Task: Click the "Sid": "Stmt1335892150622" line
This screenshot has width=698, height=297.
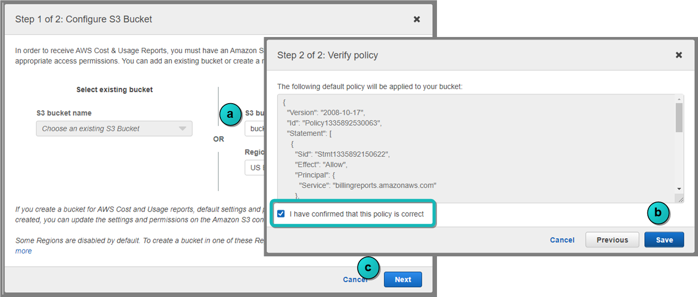Action: click(342, 154)
